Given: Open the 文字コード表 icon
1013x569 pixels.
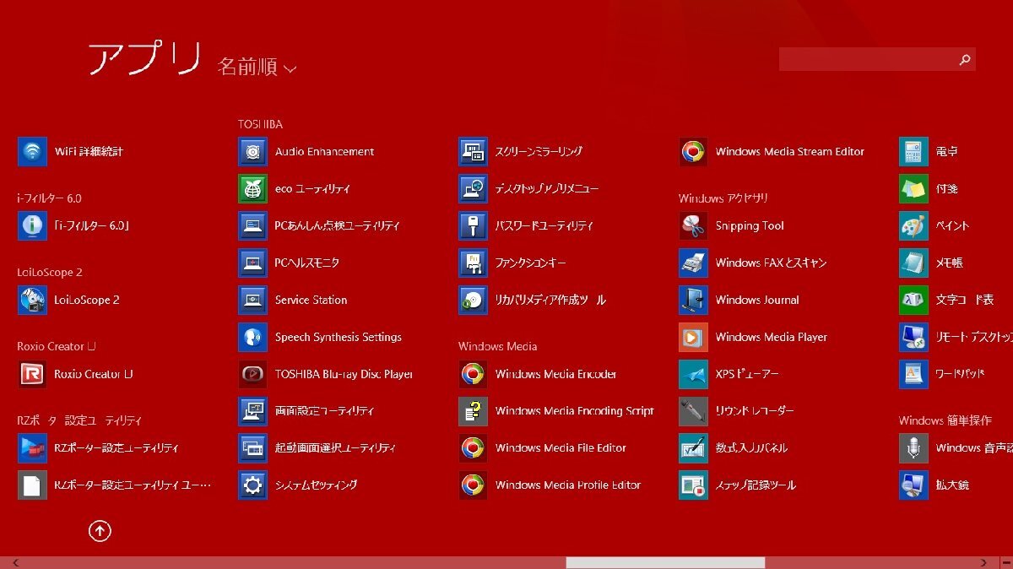Looking at the screenshot, I should [913, 300].
